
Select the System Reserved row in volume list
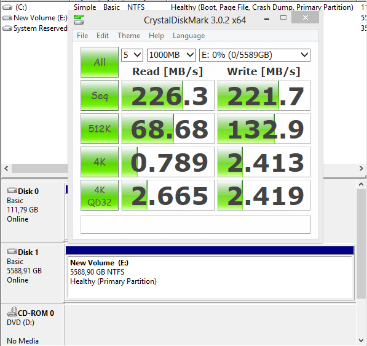[34, 28]
